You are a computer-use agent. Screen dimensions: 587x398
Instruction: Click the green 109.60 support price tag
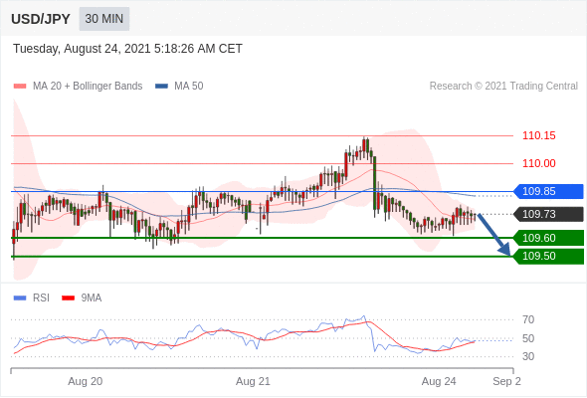pos(548,238)
